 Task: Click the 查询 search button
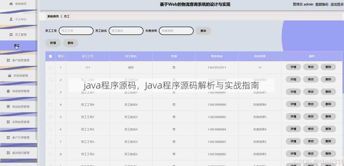pos(203,31)
